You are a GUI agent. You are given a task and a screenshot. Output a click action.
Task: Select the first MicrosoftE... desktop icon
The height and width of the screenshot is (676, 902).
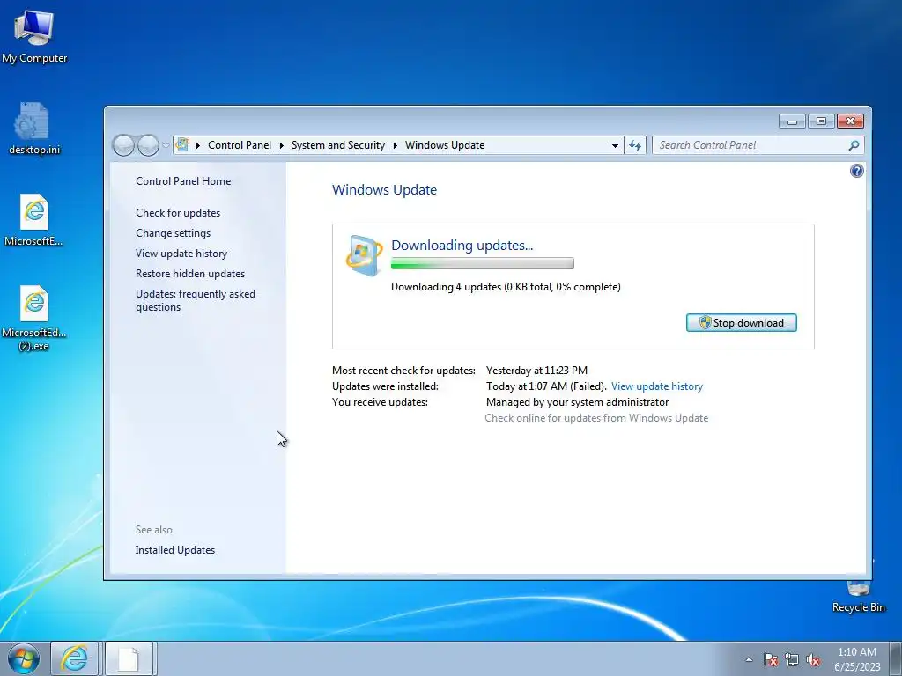[x=34, y=220]
